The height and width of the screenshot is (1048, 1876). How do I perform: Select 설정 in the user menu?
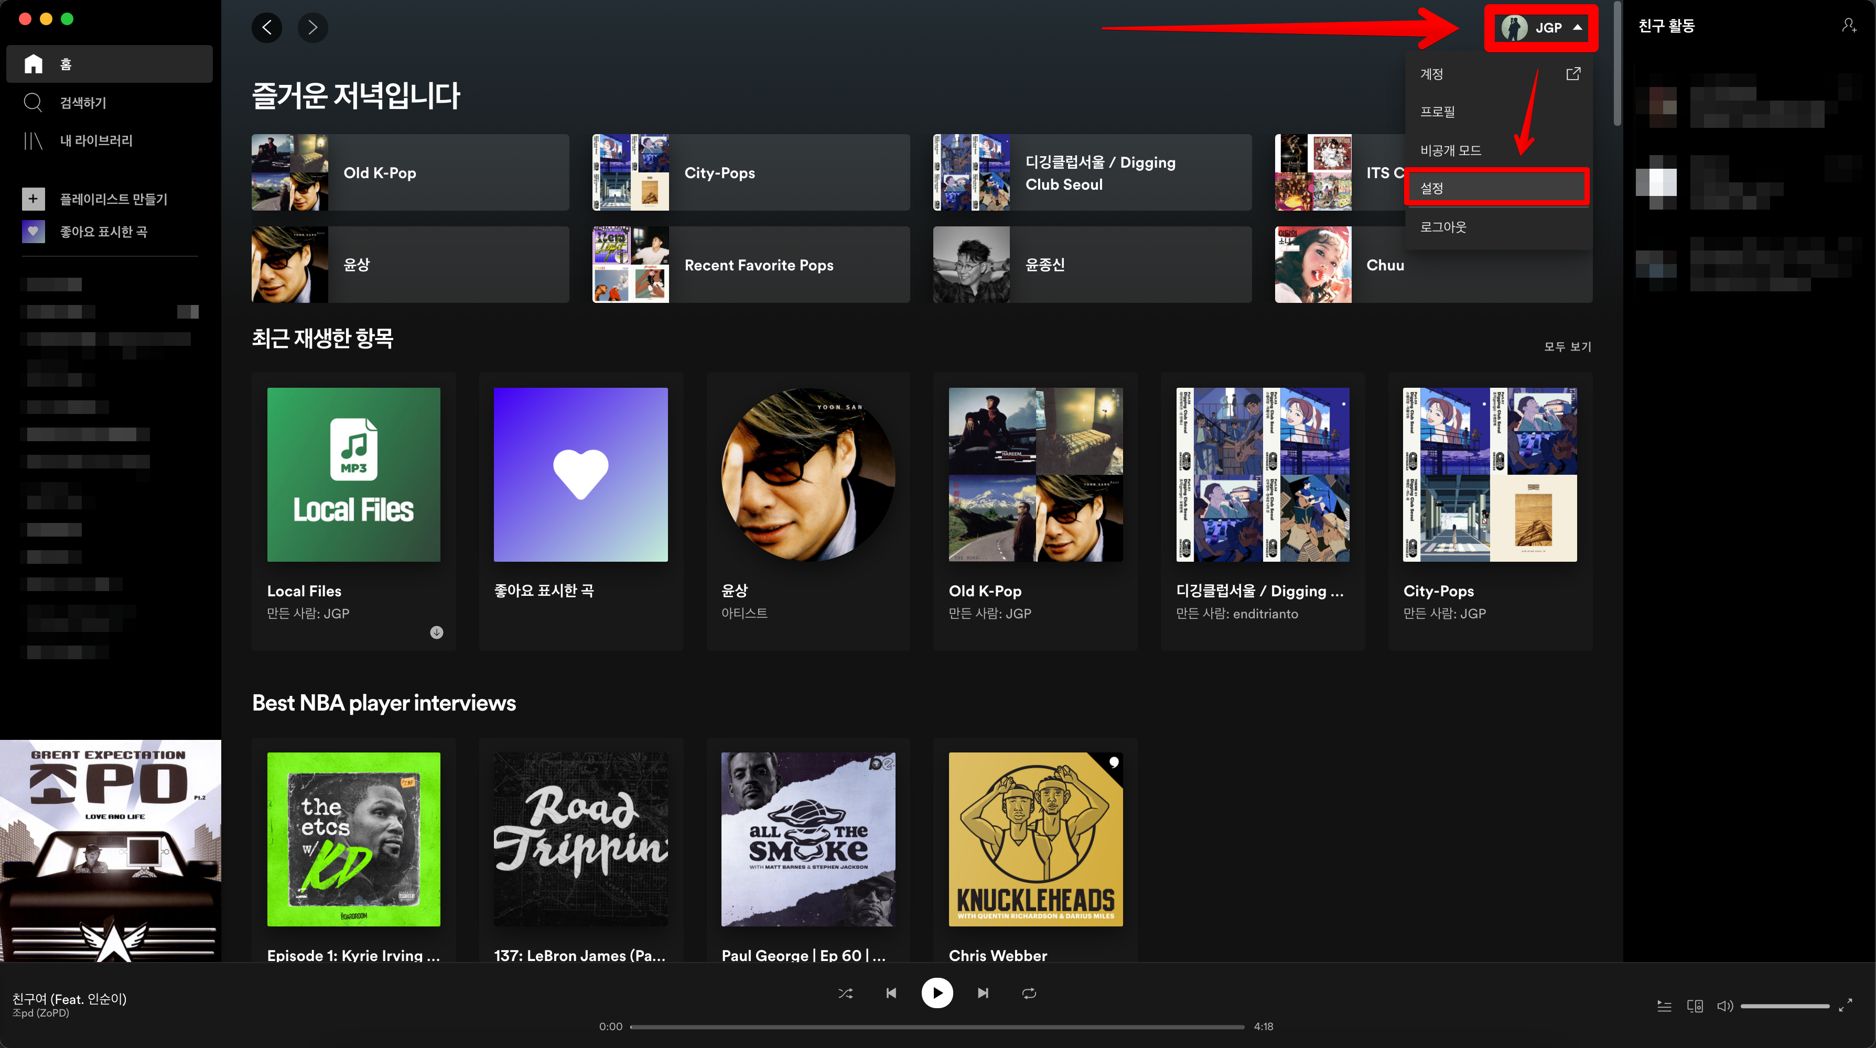(x=1432, y=188)
